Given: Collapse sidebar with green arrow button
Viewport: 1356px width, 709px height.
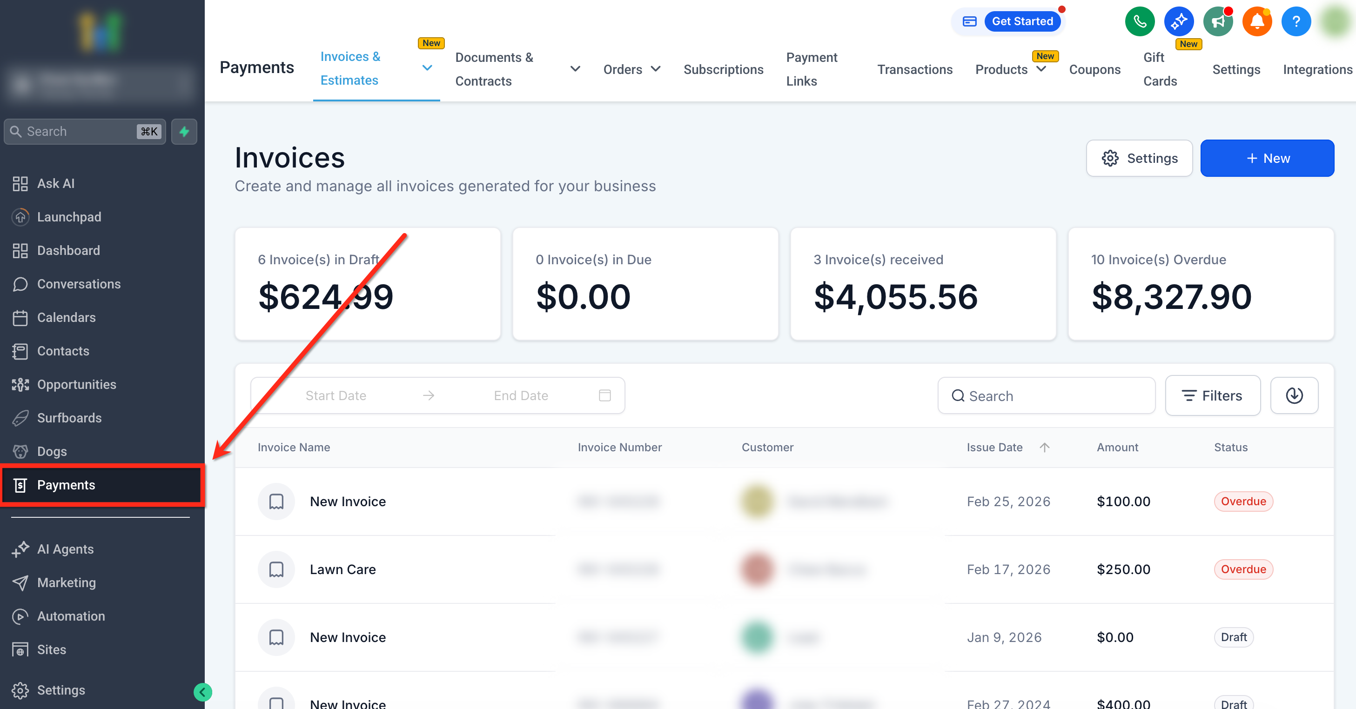Looking at the screenshot, I should point(203,692).
